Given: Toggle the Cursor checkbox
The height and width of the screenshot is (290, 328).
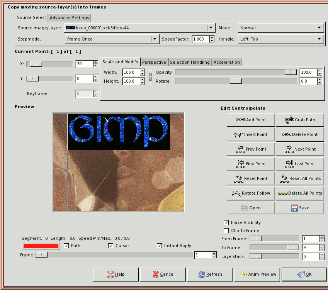Looking at the screenshot, I should (110, 246).
